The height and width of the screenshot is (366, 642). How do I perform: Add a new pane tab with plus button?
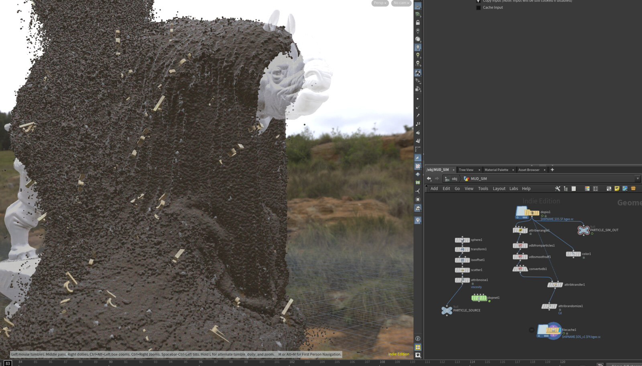552,170
